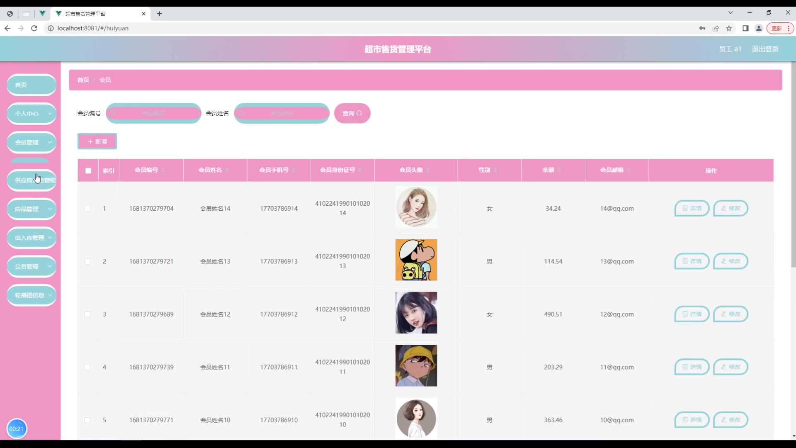Click the search icon in 查询 button
Viewport: 796px width, 448px height.
[359, 113]
